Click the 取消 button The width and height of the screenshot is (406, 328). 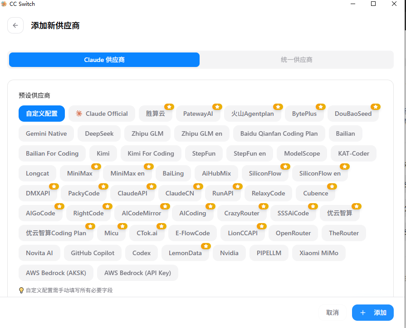(332, 313)
